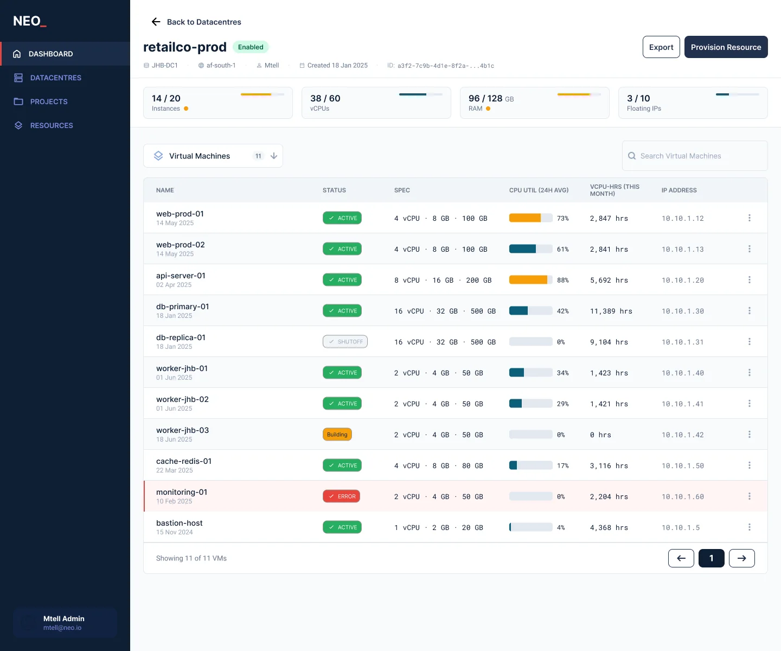Focus the Search Virtual Machines field

coord(695,156)
